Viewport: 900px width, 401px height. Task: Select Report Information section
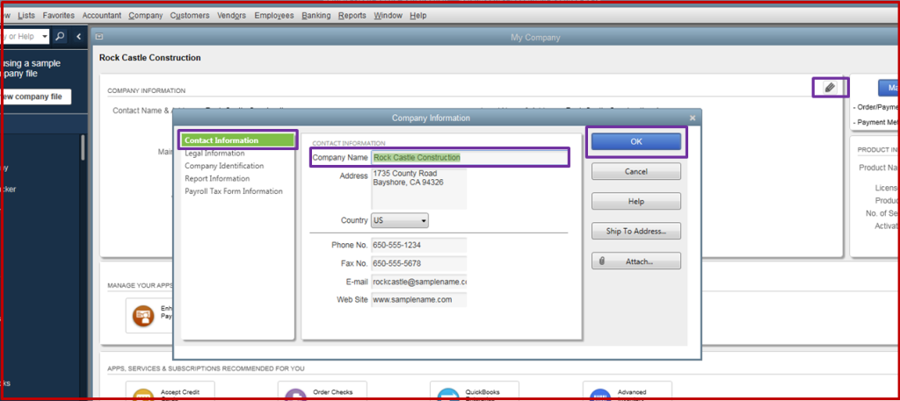[216, 178]
